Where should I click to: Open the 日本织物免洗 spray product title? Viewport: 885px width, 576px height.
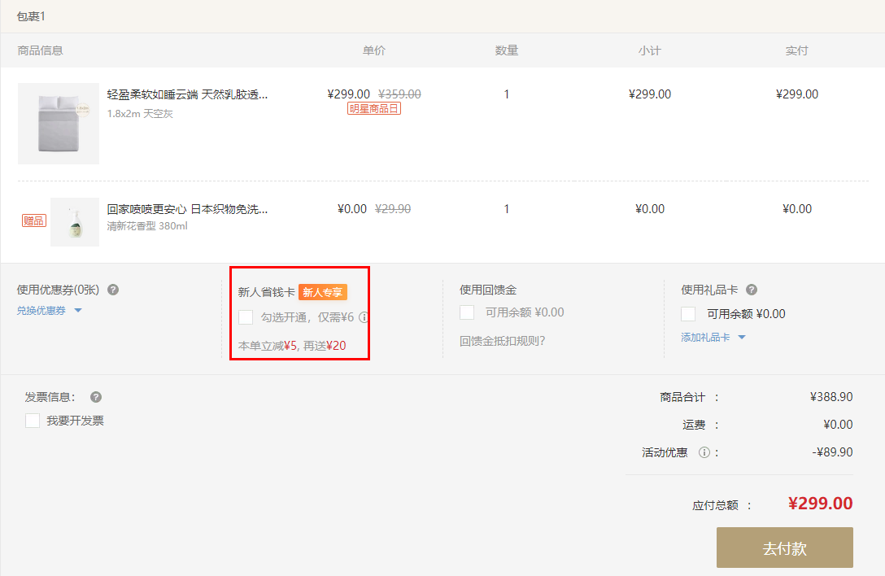tap(187, 209)
